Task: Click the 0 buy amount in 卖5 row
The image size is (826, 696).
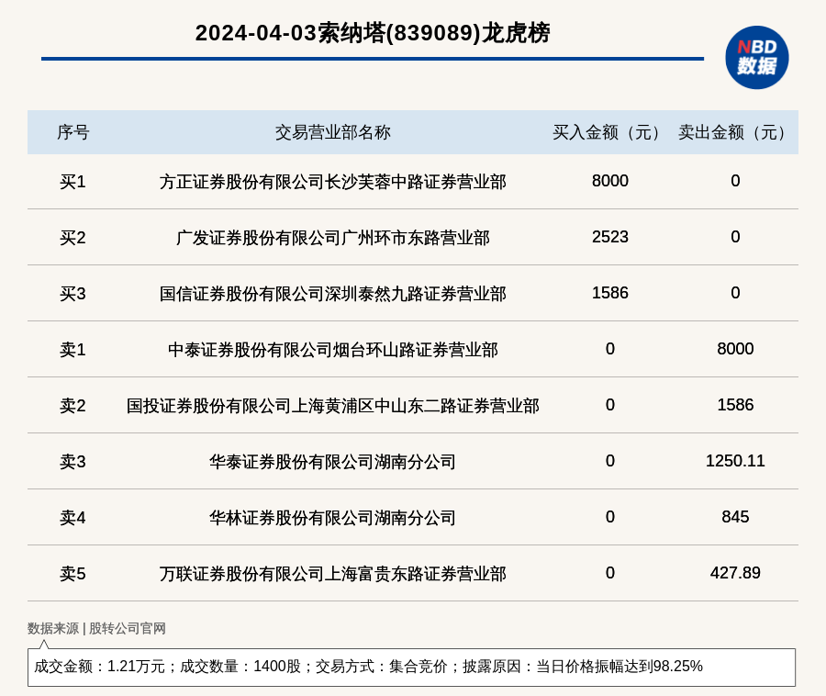Action: (x=610, y=573)
